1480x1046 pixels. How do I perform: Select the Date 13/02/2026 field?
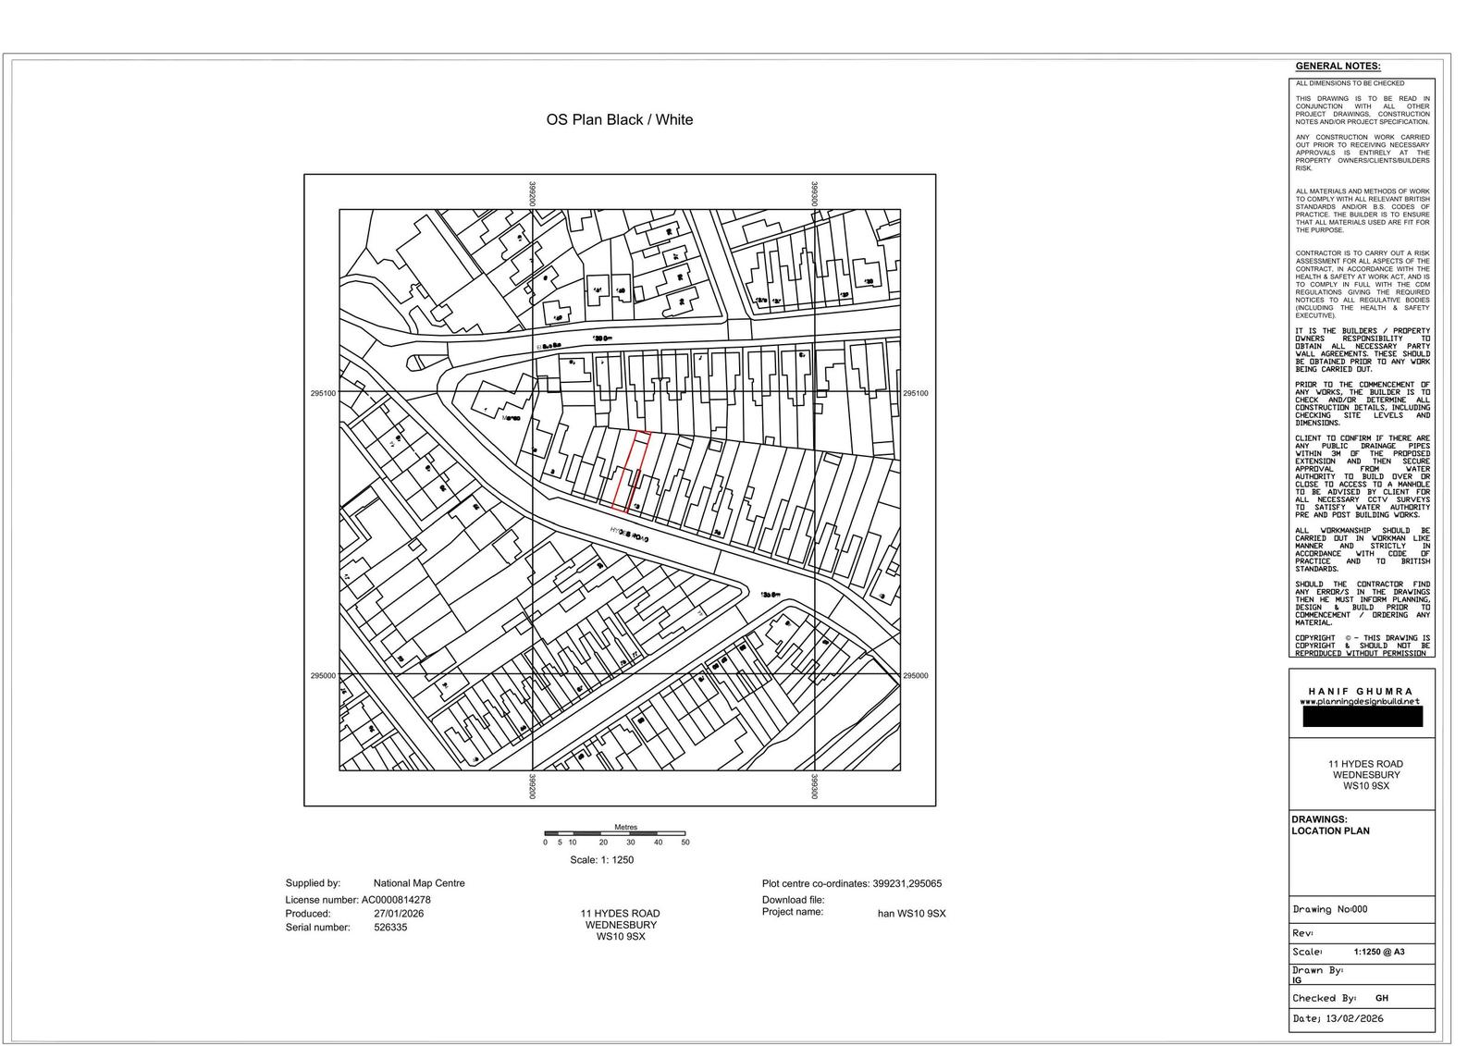point(1338,1019)
